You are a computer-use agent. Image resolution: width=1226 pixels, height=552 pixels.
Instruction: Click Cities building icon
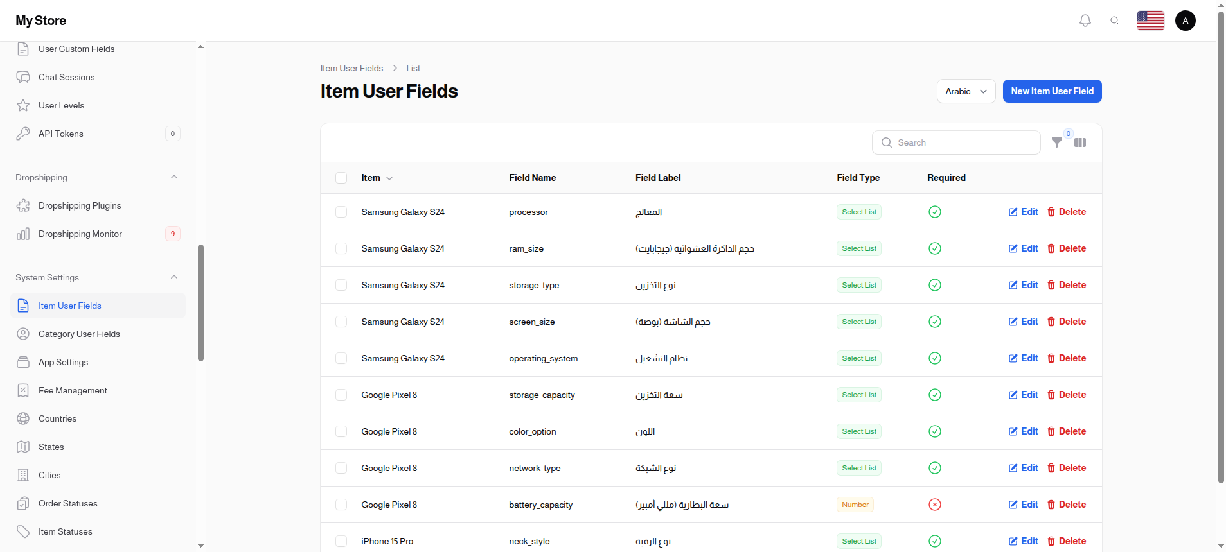coord(23,475)
